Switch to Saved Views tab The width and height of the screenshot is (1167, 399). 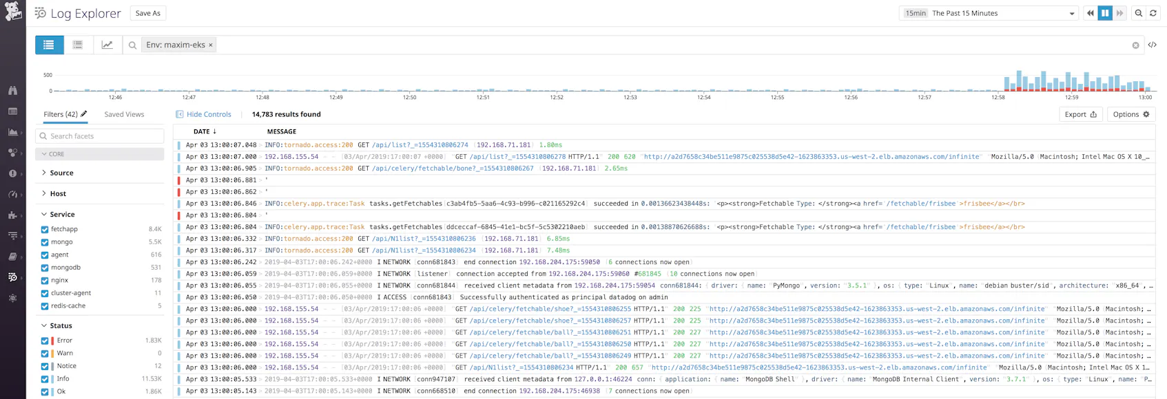[124, 114]
